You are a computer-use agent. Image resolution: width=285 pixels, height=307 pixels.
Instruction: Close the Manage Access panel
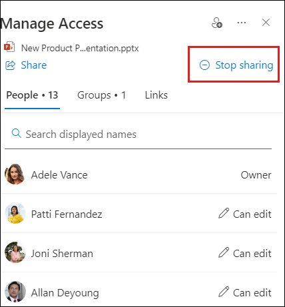(266, 23)
